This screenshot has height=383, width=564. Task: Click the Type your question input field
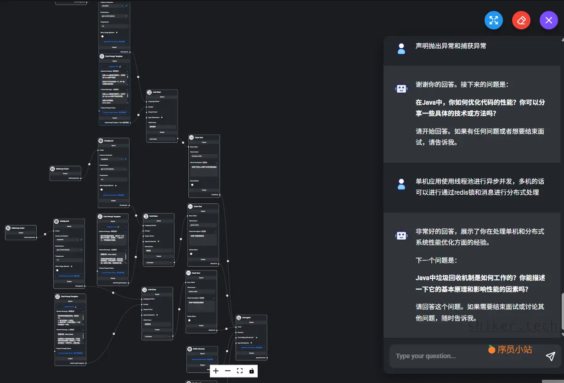(x=466, y=356)
